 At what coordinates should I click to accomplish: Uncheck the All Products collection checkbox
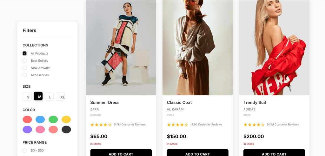click(25, 53)
